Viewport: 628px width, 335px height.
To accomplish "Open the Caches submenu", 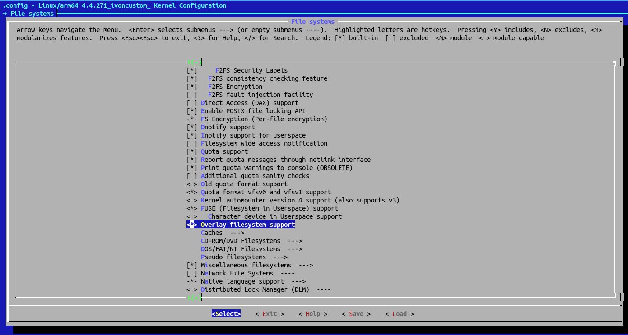I will (222, 233).
